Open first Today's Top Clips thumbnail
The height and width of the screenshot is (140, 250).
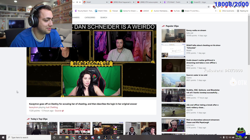(42, 128)
